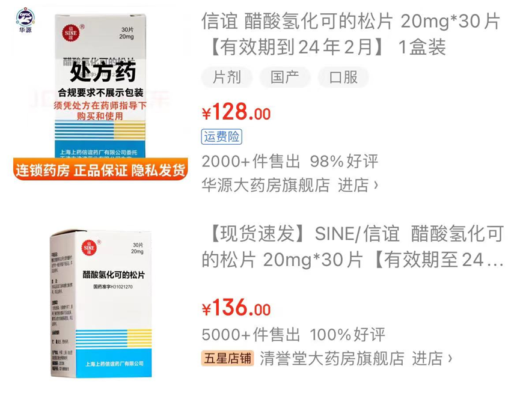Screen dimensions: 520x393
Task: Click the 运费险 badge
Action: tap(222, 137)
